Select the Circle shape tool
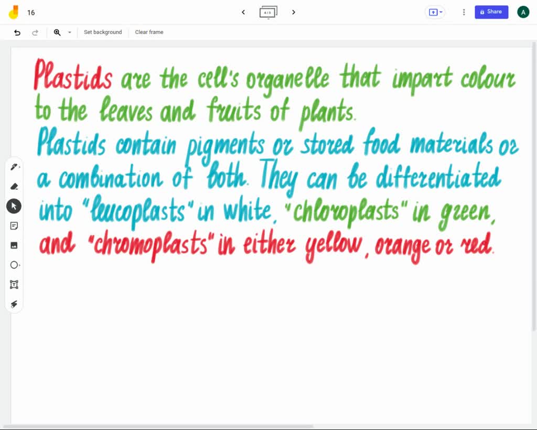 coord(14,265)
